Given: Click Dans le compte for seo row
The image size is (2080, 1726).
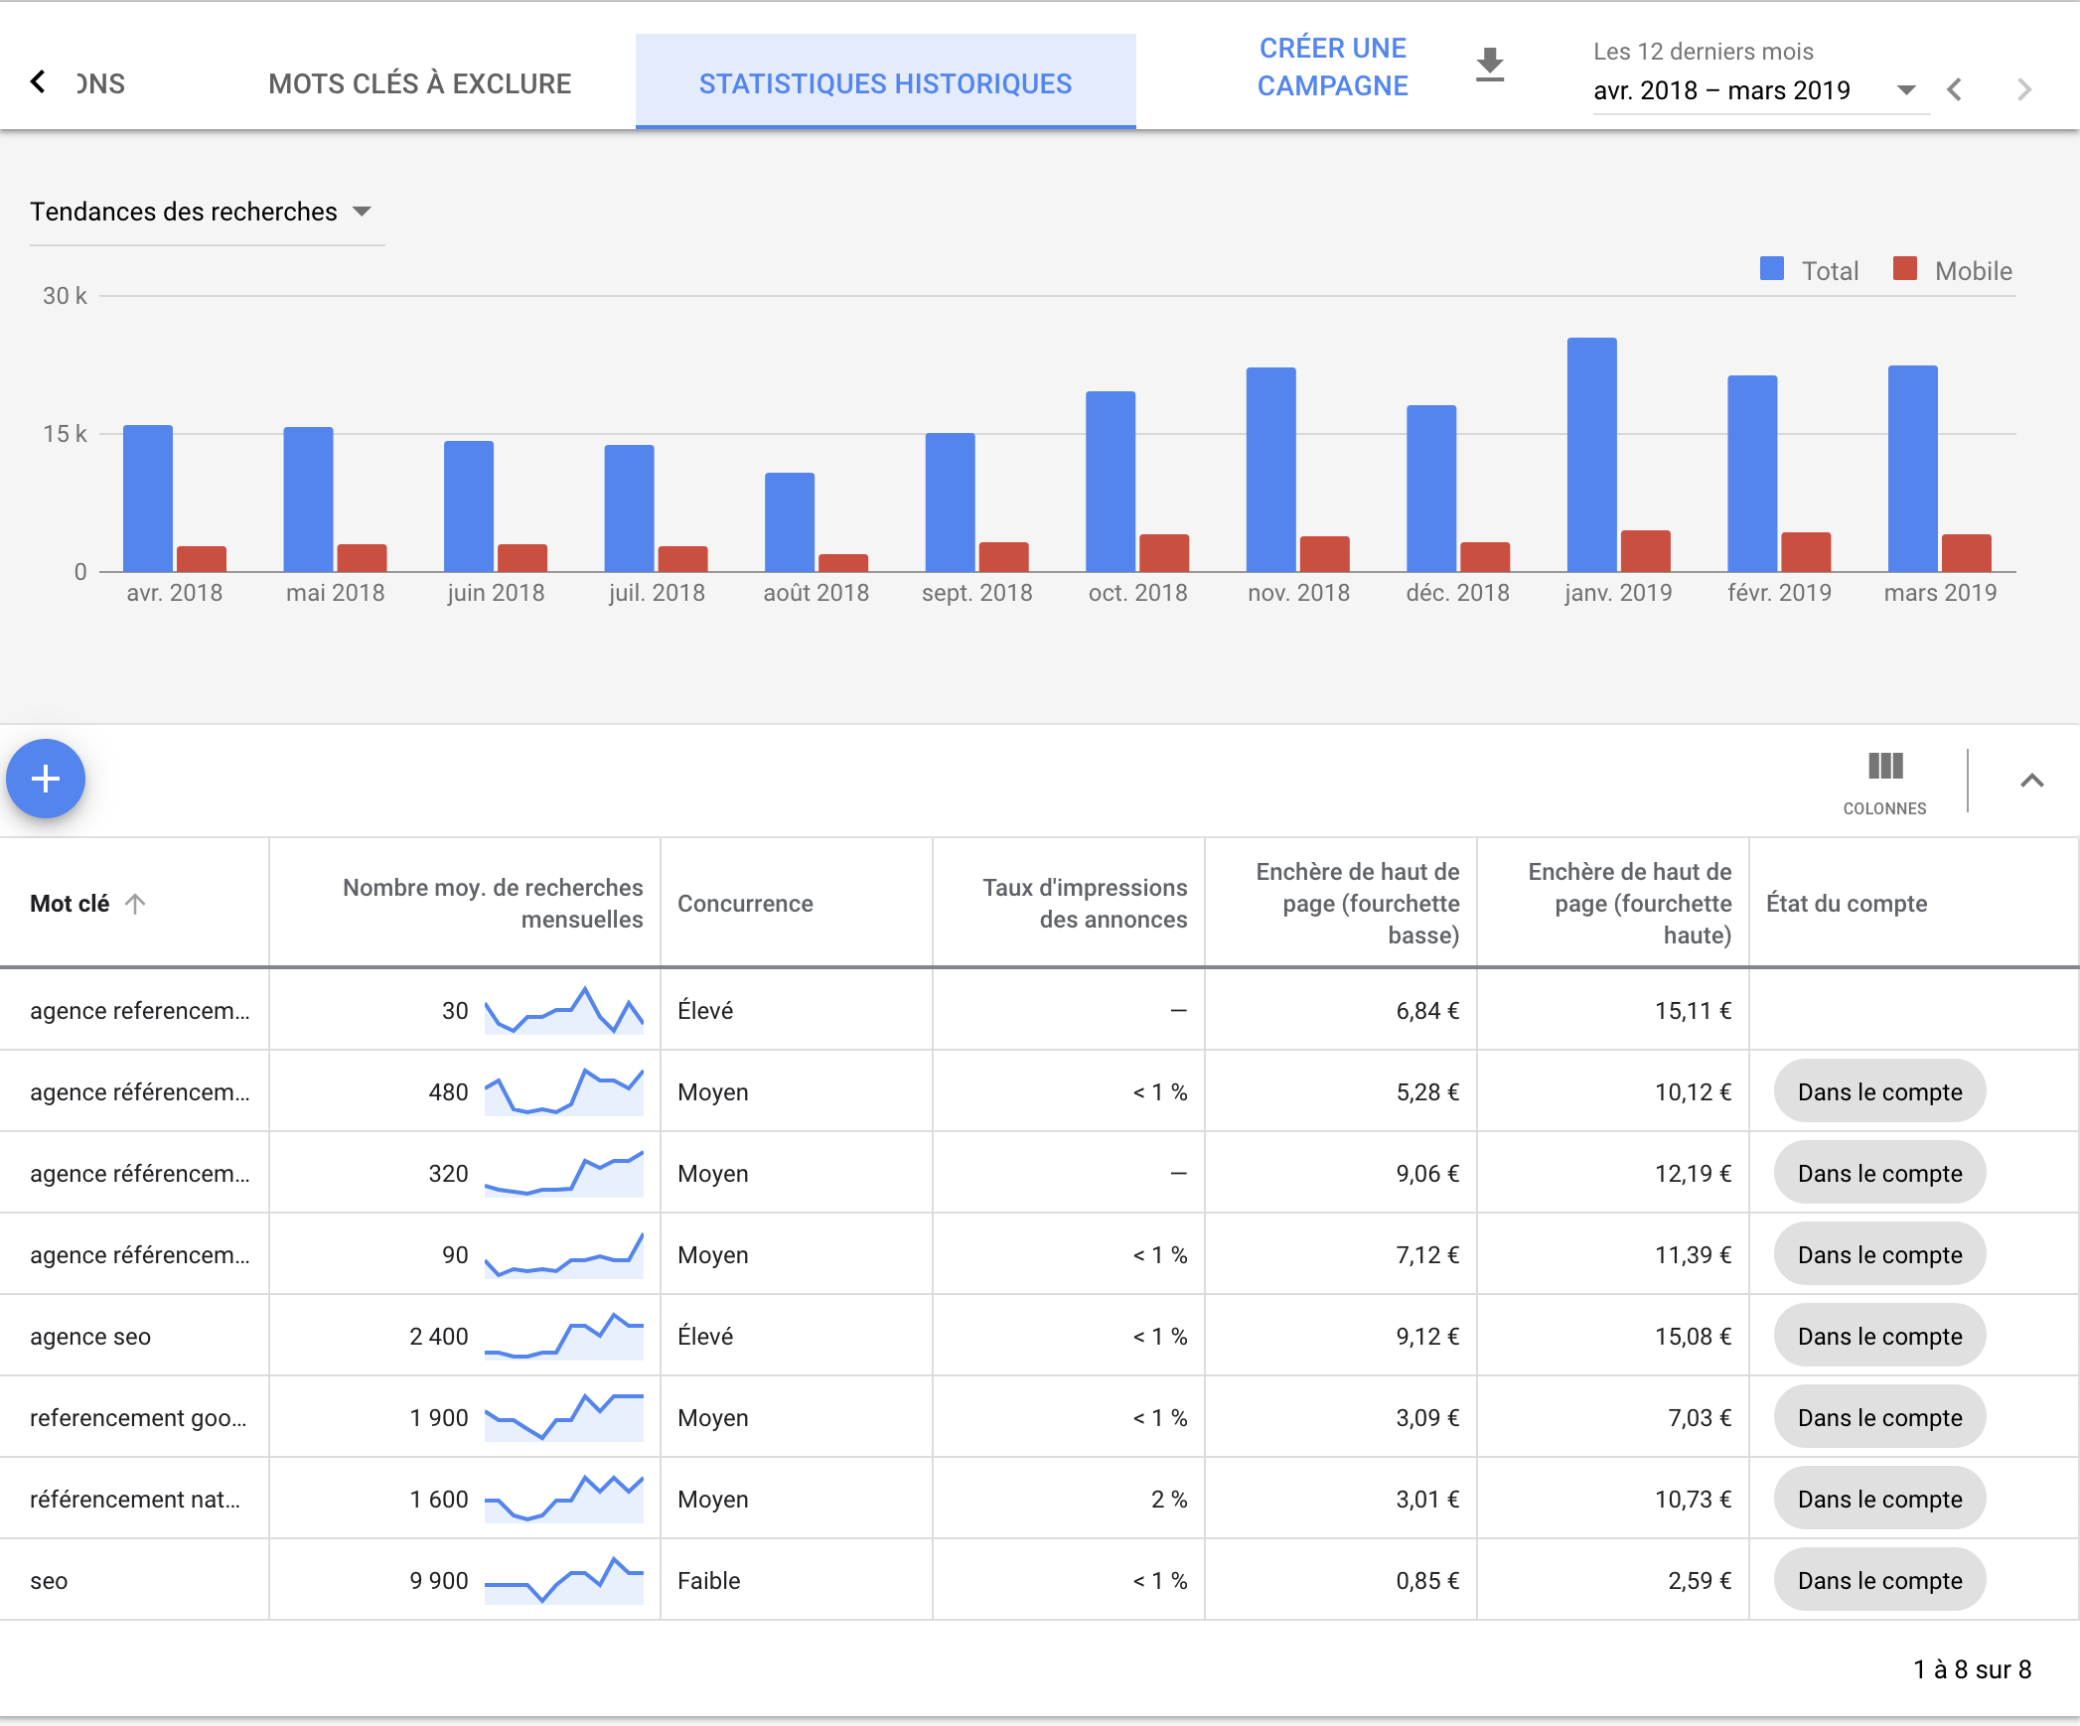Looking at the screenshot, I should (1879, 1581).
